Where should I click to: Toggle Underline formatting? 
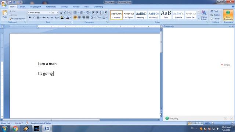click(x=38, y=18)
